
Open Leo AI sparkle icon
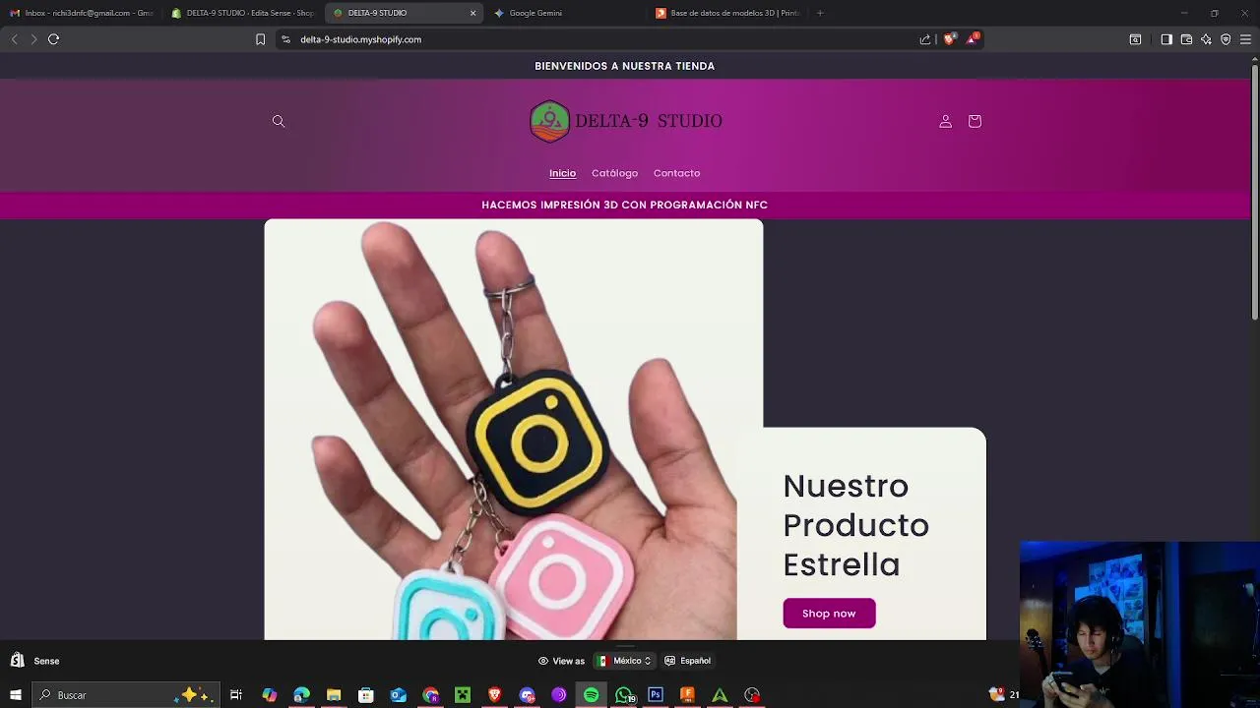(1206, 39)
